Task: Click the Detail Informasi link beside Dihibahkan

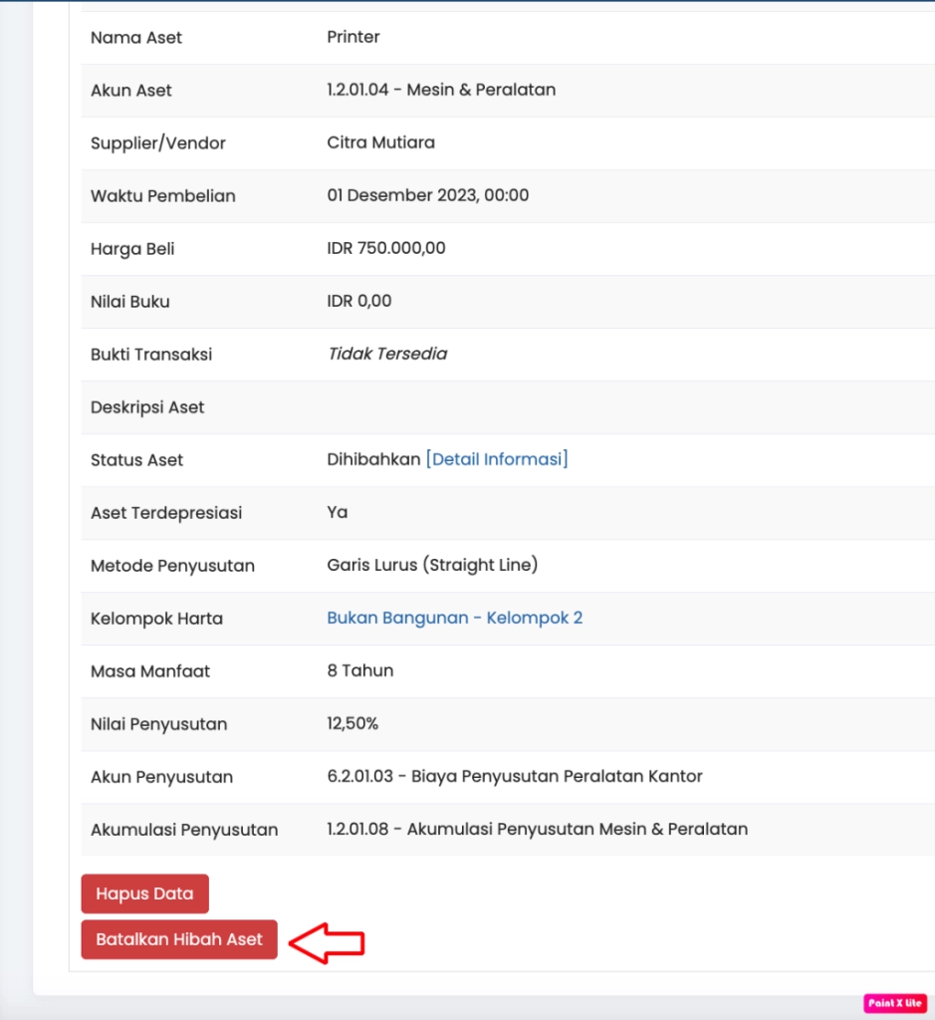Action: (x=497, y=459)
